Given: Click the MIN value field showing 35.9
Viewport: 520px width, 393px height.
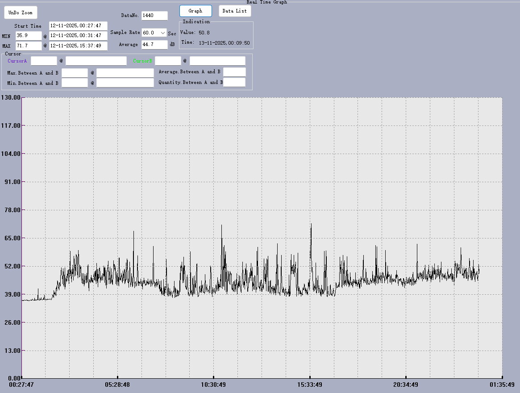Looking at the screenshot, I should (x=29, y=36).
